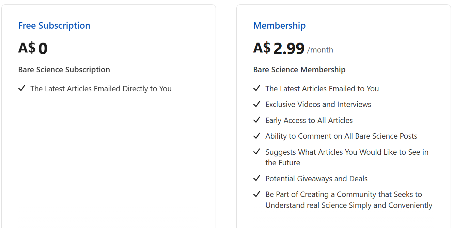The image size is (453, 228).
Task: Click the Exclusive Videos and Interviews text
Action: click(x=318, y=104)
